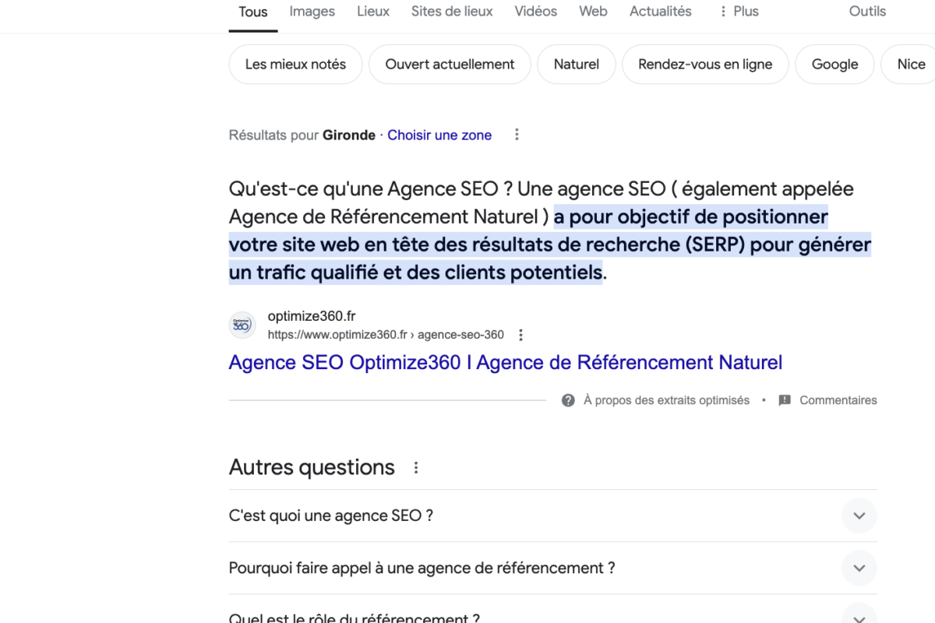935x623 pixels.
Task: Open the Plus more options menu
Action: tap(737, 12)
